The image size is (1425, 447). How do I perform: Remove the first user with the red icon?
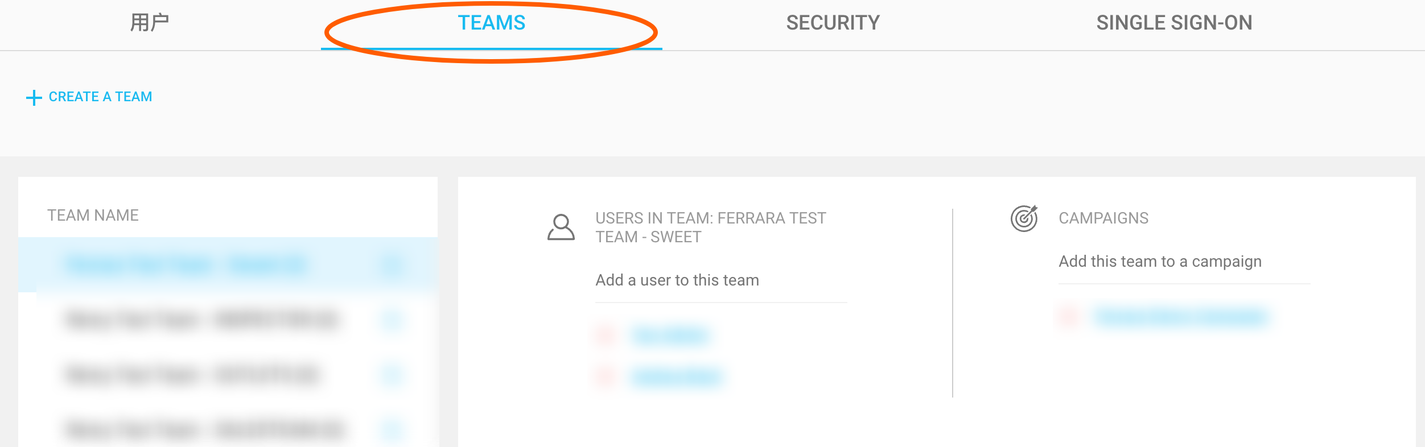pyautogui.click(x=606, y=336)
